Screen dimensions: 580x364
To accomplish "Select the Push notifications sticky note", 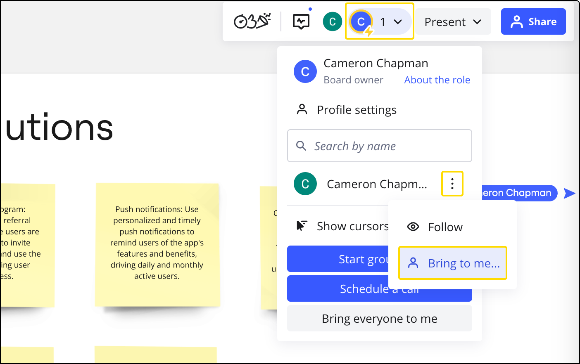I will pyautogui.click(x=157, y=243).
